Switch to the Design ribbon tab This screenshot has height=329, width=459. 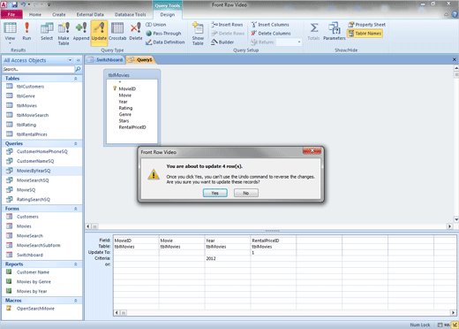(x=168, y=14)
